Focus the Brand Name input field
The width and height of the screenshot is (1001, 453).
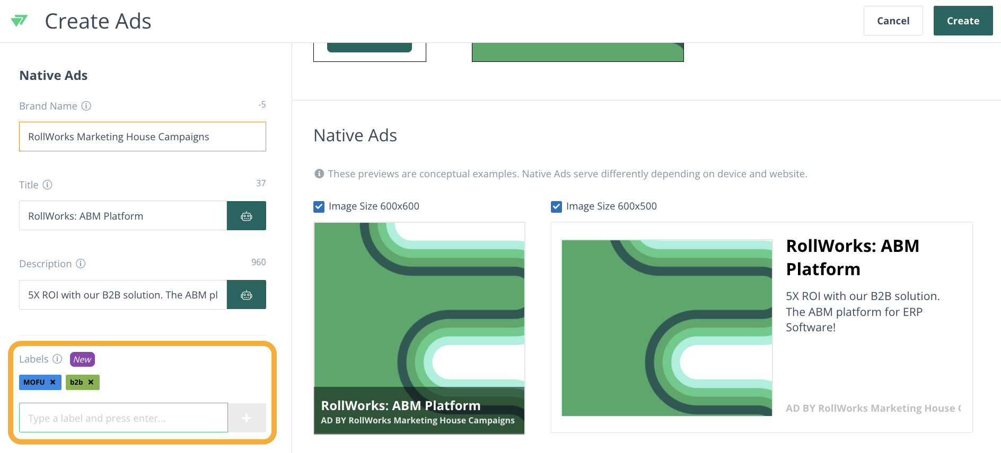tap(143, 137)
